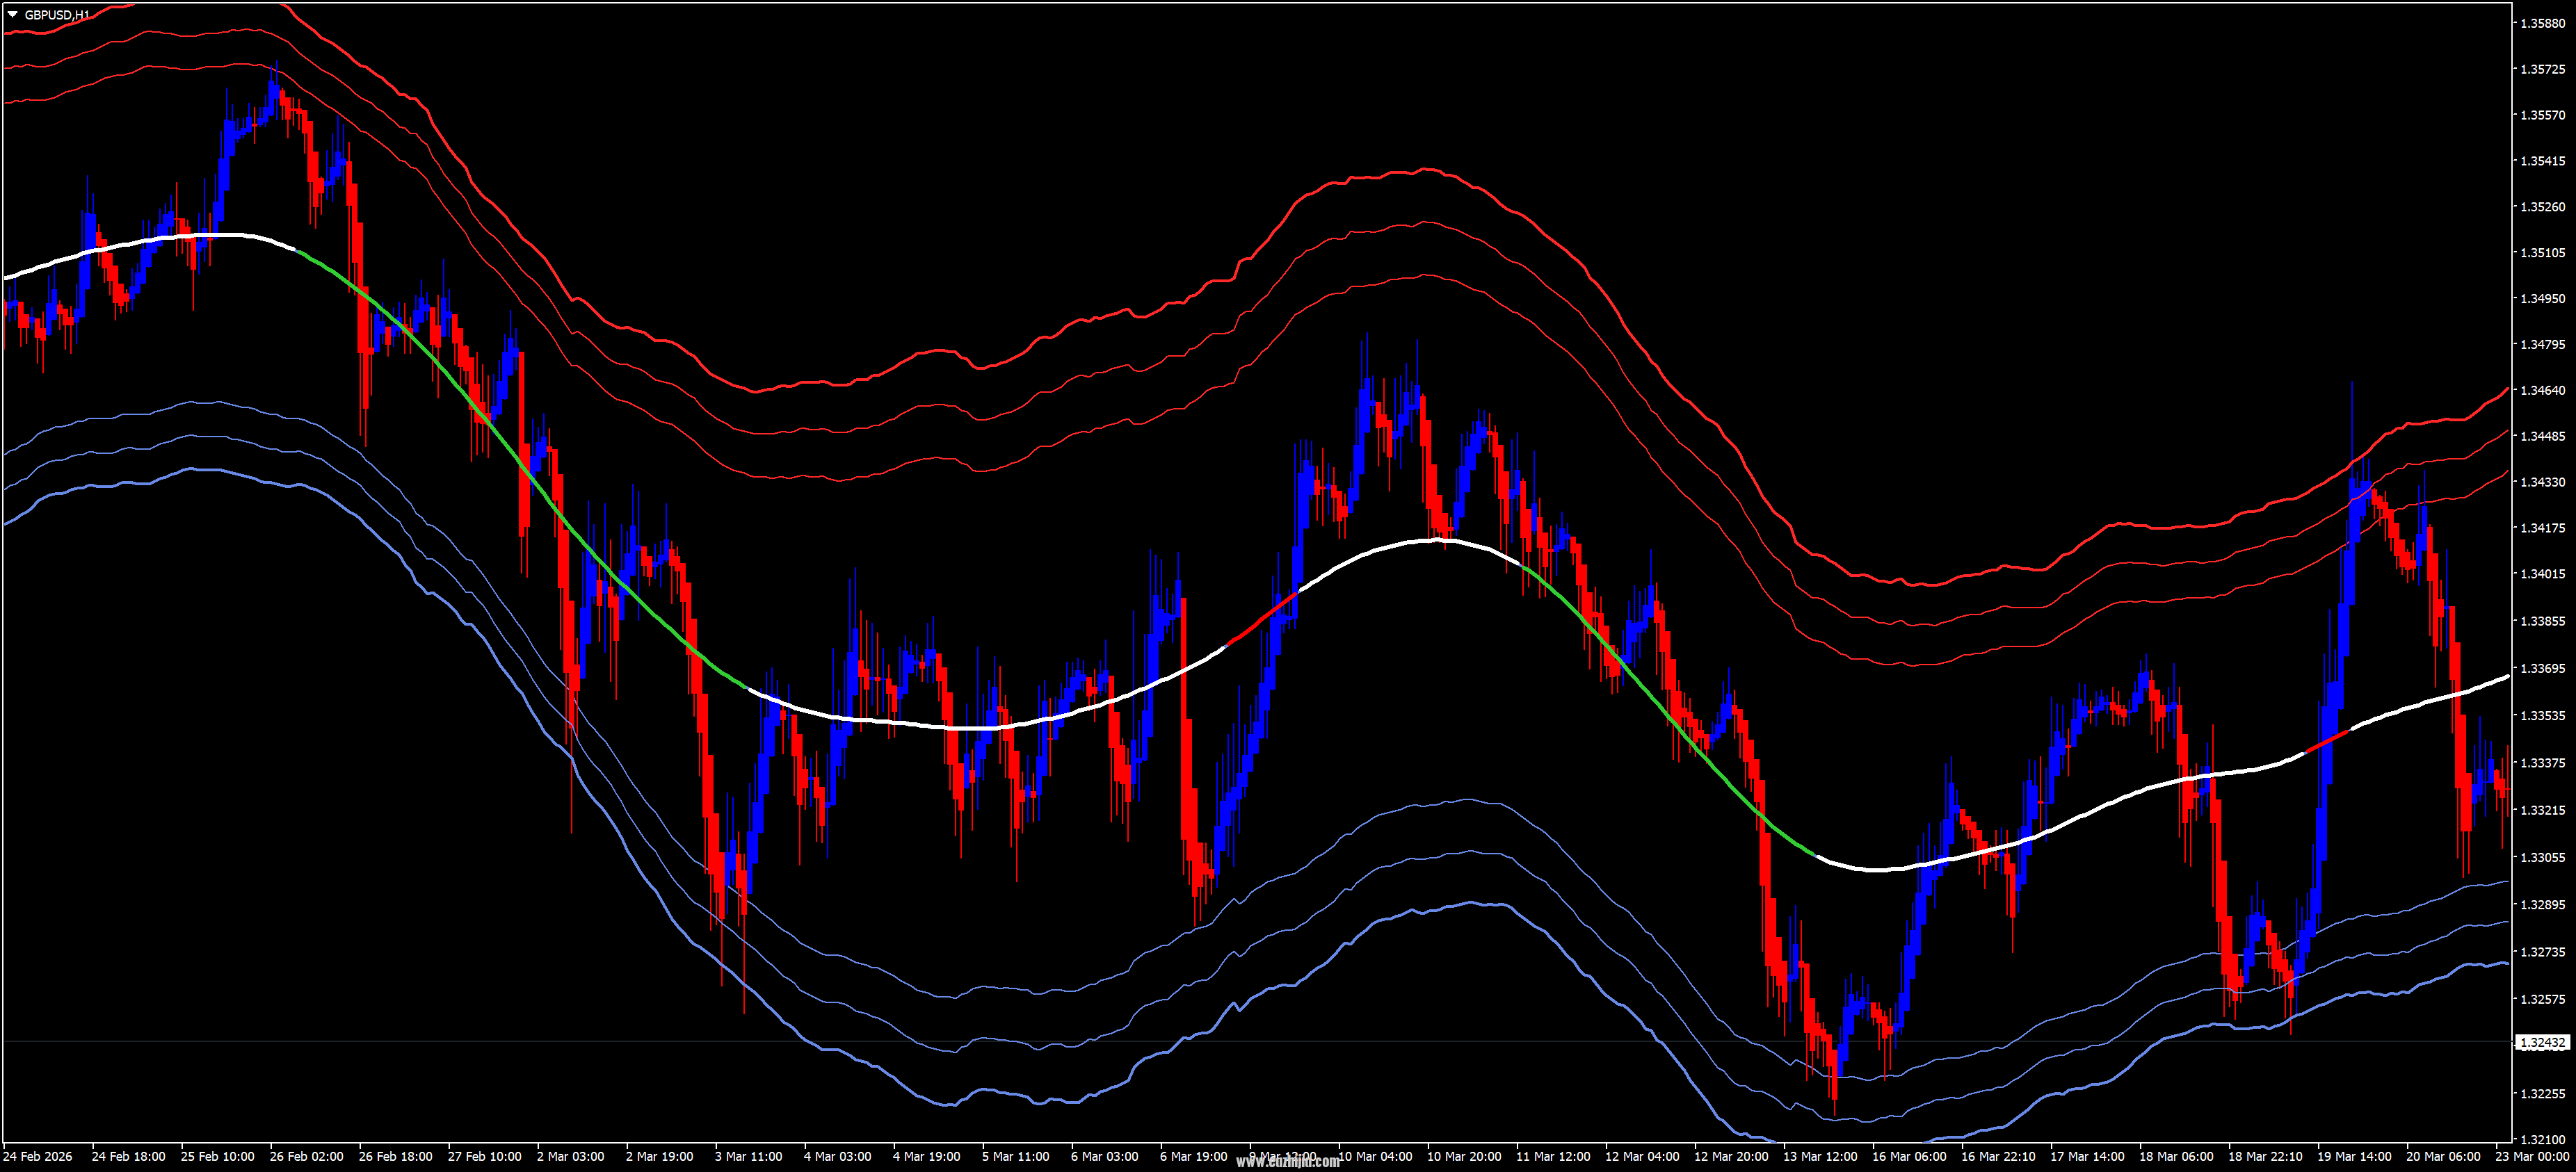Click the 1.35105 price axis label
Viewport: 2576px width, 1172px height.
(2543, 253)
